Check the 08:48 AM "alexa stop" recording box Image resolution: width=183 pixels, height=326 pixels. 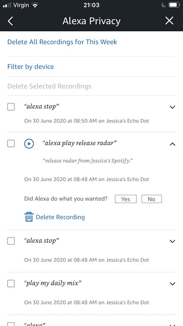[x=11, y=241]
